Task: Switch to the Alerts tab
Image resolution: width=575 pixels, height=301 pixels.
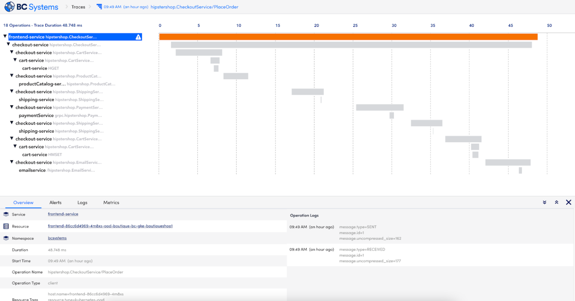Action: tap(55, 202)
